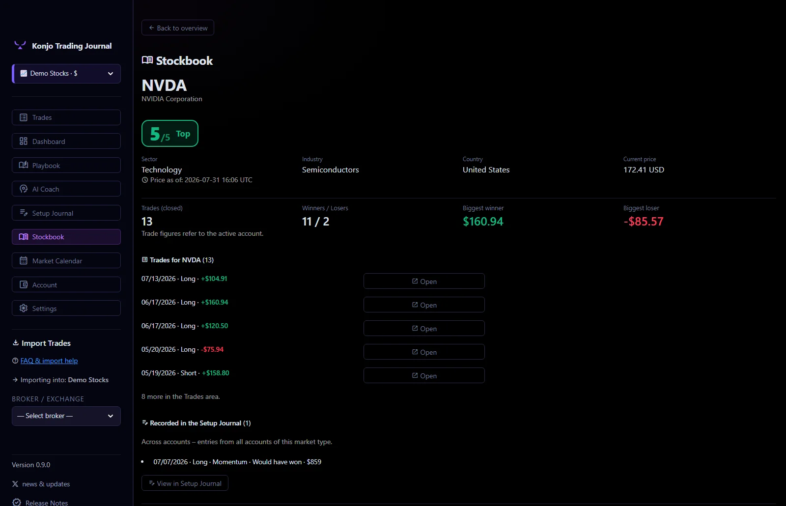Open the AI Coach section
Image resolution: width=786 pixels, height=506 pixels.
click(x=66, y=189)
